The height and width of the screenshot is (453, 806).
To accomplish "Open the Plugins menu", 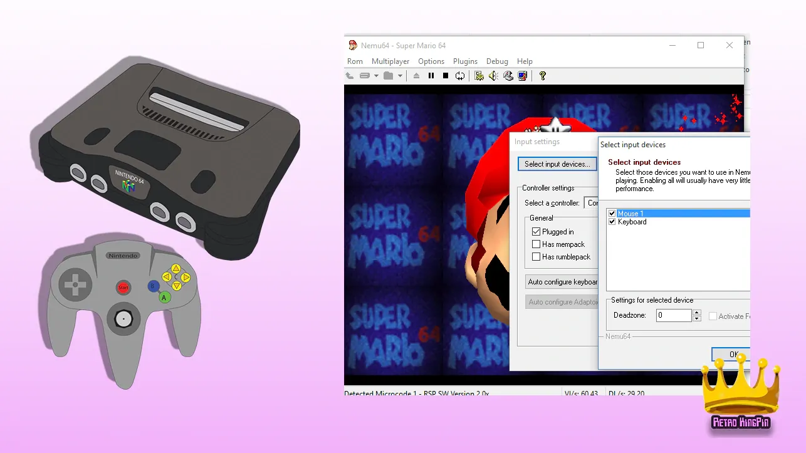I will point(466,61).
